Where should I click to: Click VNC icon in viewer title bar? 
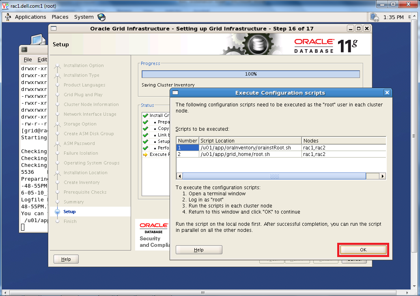(5, 6)
